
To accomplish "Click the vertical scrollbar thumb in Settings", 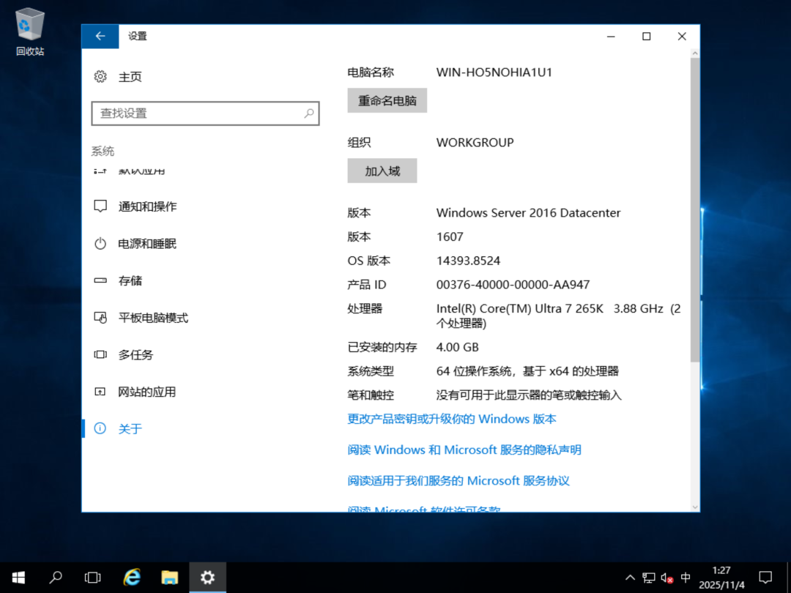I will (694, 209).
